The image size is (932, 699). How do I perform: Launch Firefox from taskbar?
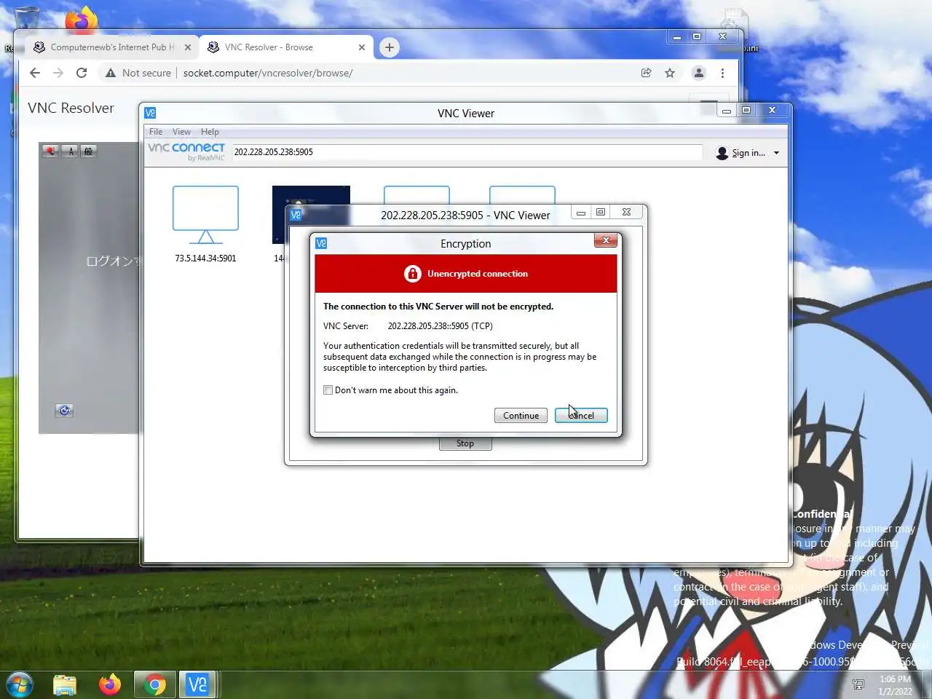tap(110, 684)
